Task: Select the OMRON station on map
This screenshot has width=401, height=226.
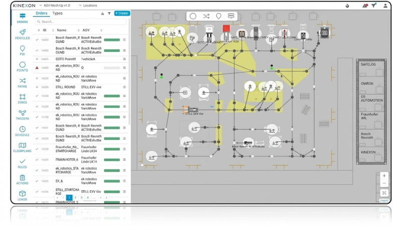Action: click(371, 85)
